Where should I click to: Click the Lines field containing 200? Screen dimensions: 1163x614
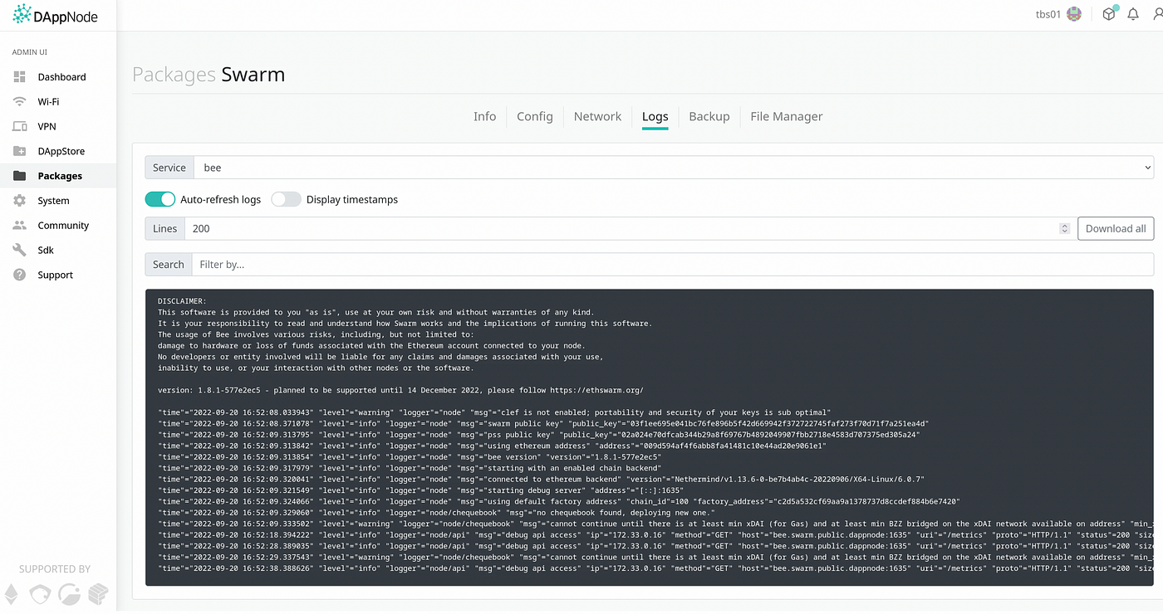tap(627, 228)
